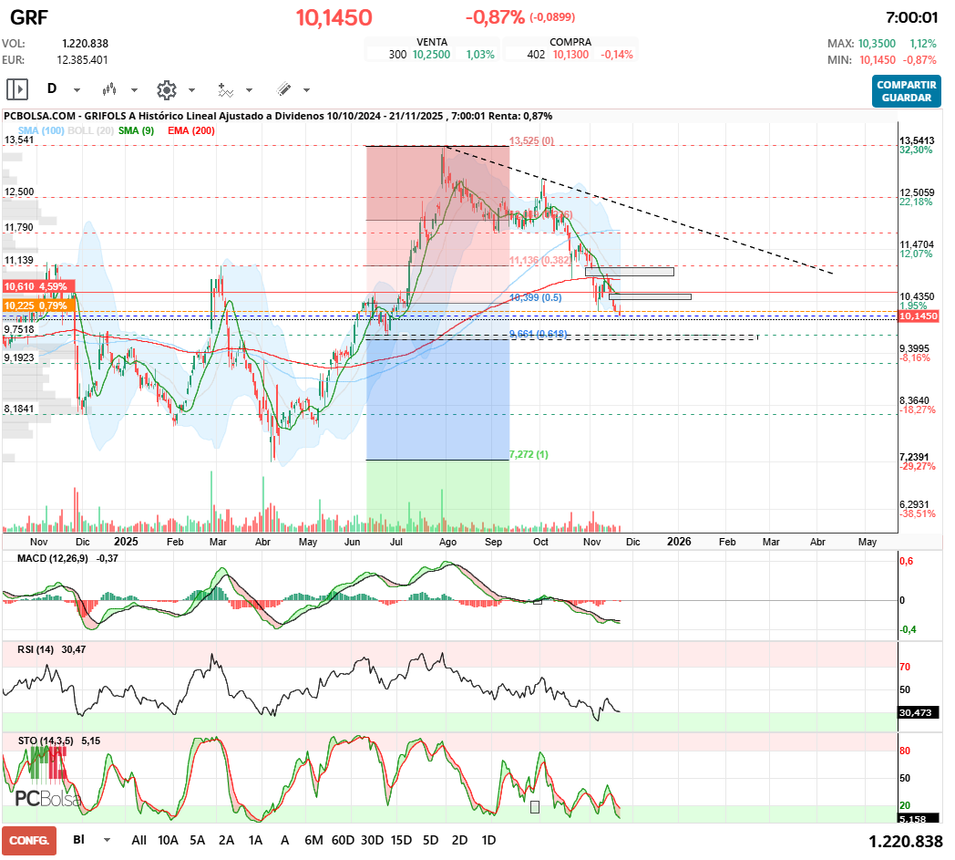Open the BI dropdown at bottom
This screenshot has width=955, height=860.
[108, 840]
